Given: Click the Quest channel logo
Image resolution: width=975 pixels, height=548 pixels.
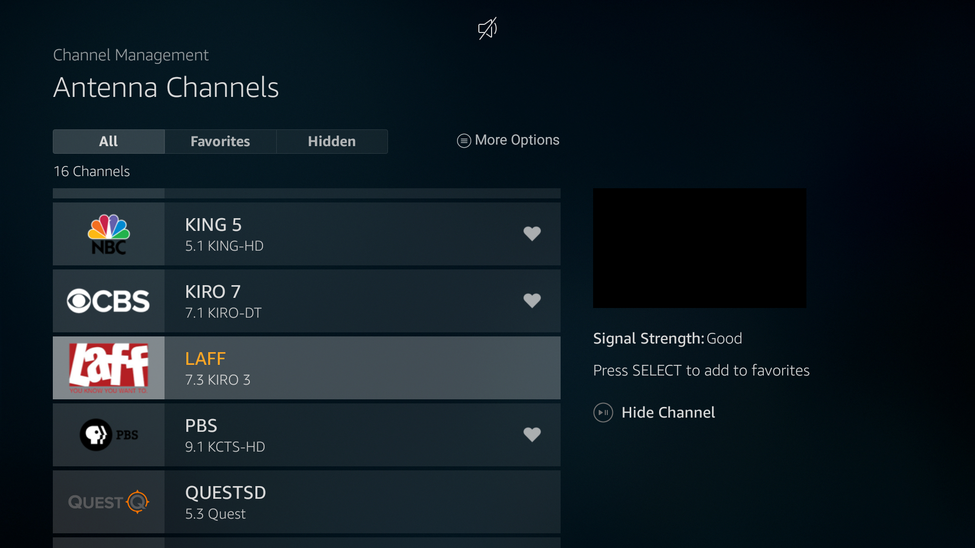Looking at the screenshot, I should (109, 502).
